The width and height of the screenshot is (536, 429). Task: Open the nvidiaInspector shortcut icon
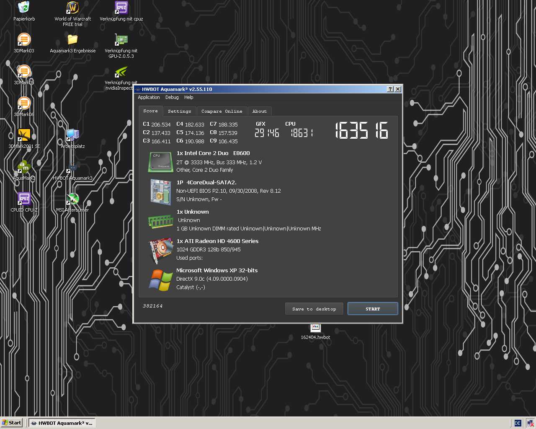click(x=121, y=71)
